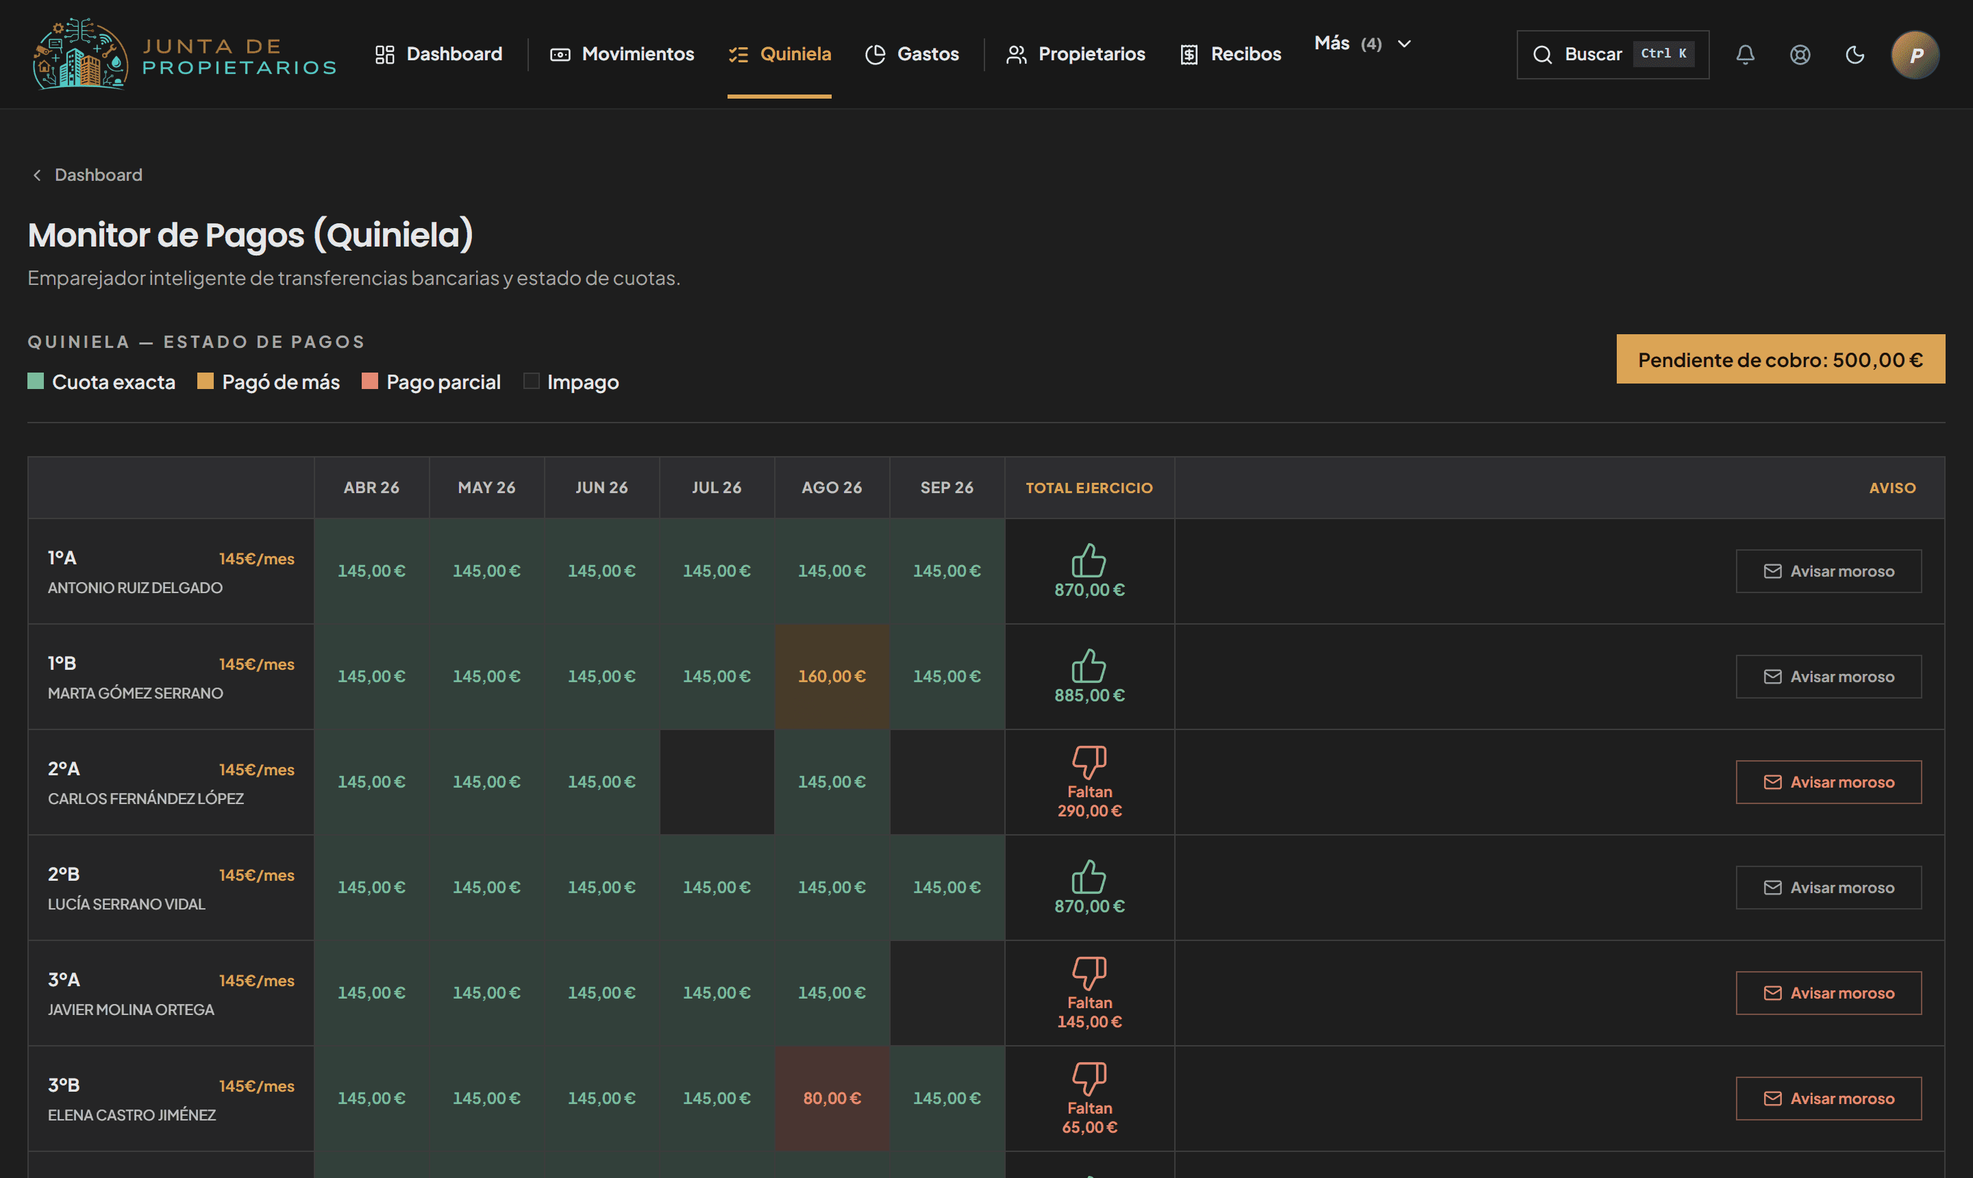
Task: Click the Junta de Propietarios logo
Action: pos(184,54)
